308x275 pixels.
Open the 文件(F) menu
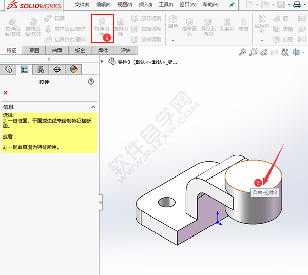[x=82, y=4]
